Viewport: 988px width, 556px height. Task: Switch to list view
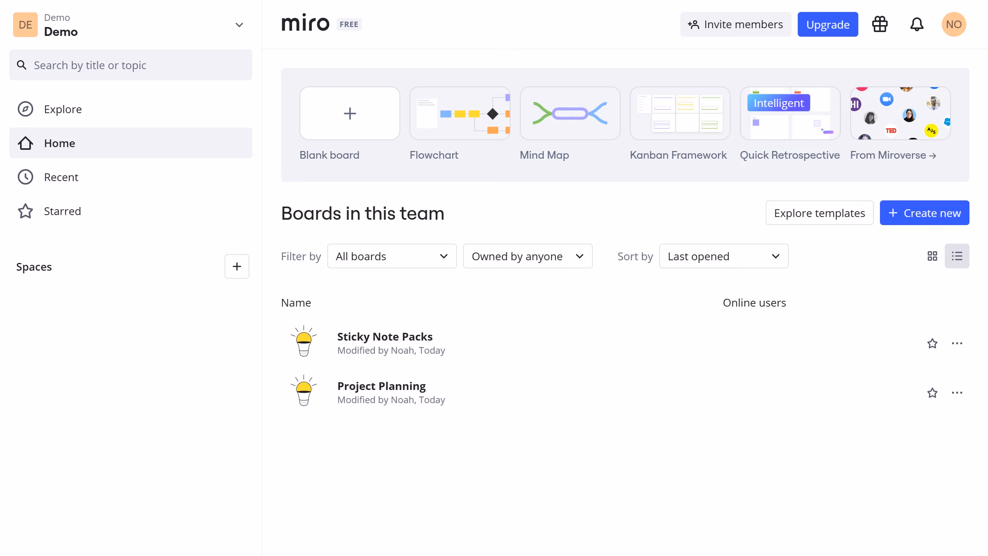pos(957,256)
